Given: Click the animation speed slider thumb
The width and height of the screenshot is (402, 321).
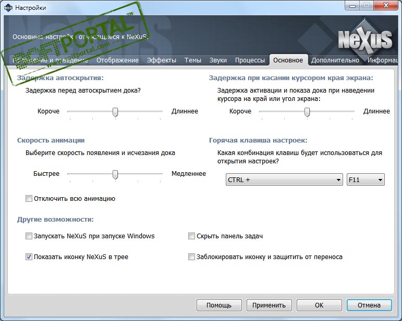Looking at the screenshot, I should [115, 175].
